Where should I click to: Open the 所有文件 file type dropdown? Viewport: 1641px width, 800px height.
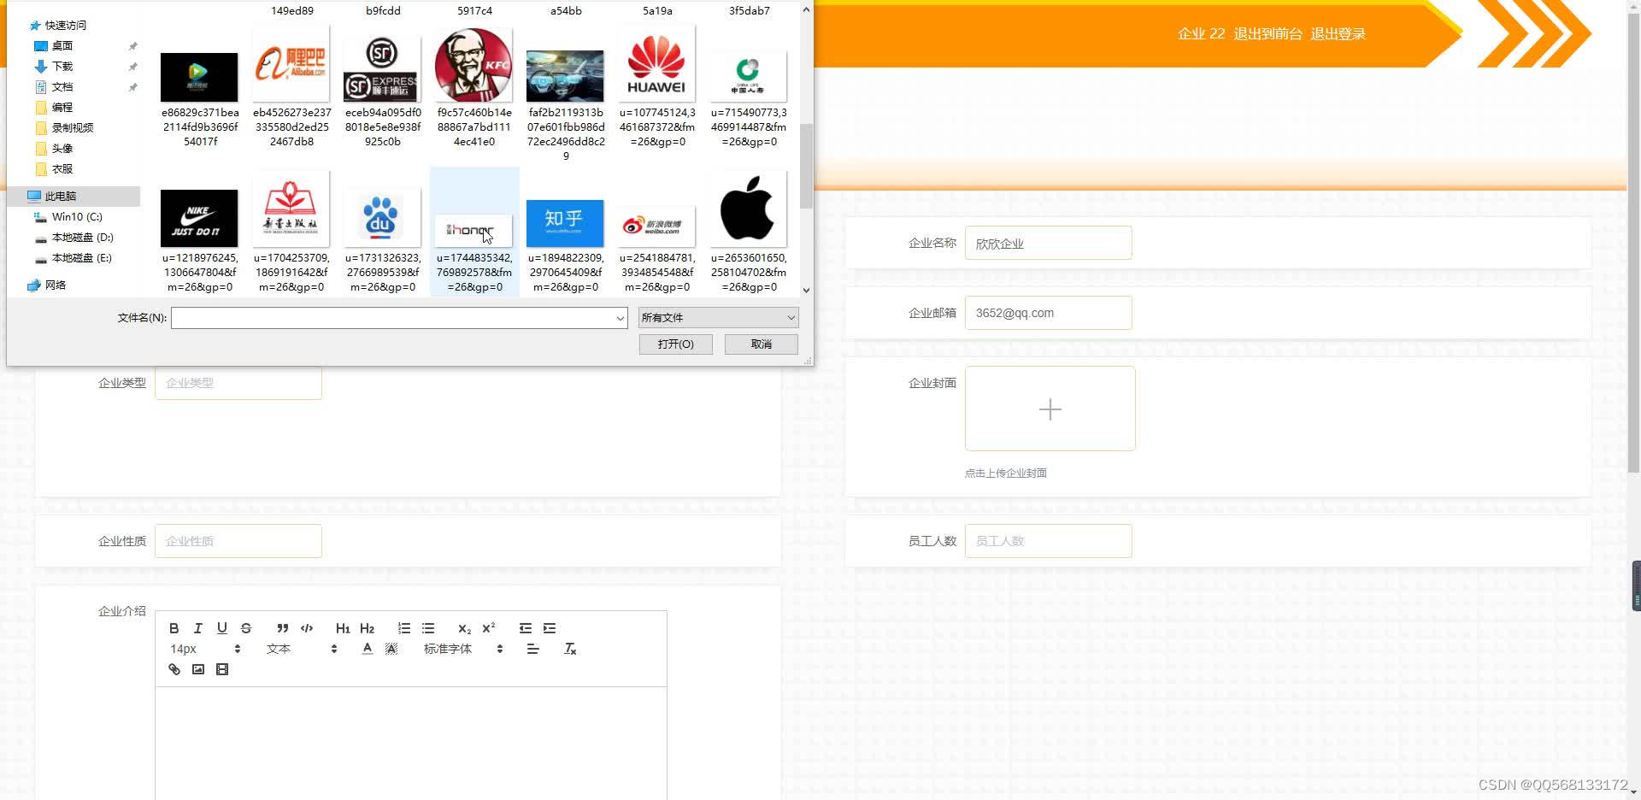(x=718, y=318)
